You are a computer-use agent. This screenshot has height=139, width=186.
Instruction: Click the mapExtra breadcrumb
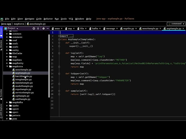pos(19,24)
